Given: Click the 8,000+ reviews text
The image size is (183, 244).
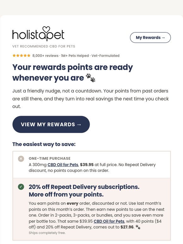Looking at the screenshot, I should click(45, 55).
